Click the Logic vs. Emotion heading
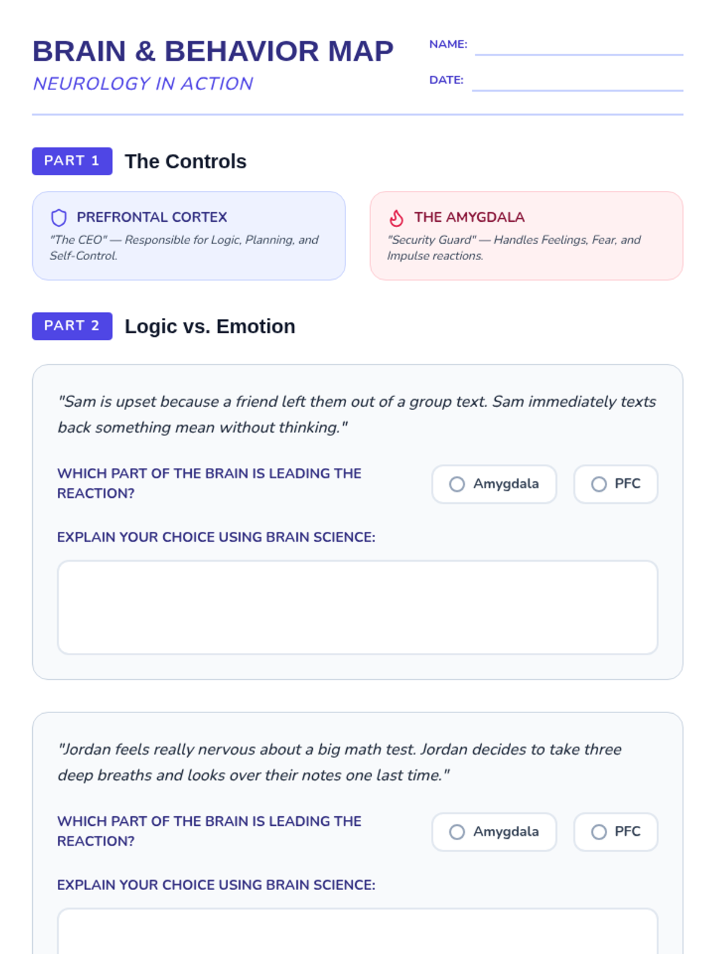 (210, 327)
